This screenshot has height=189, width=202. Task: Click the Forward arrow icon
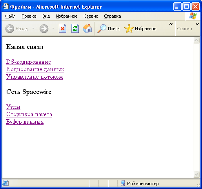pos(44,29)
